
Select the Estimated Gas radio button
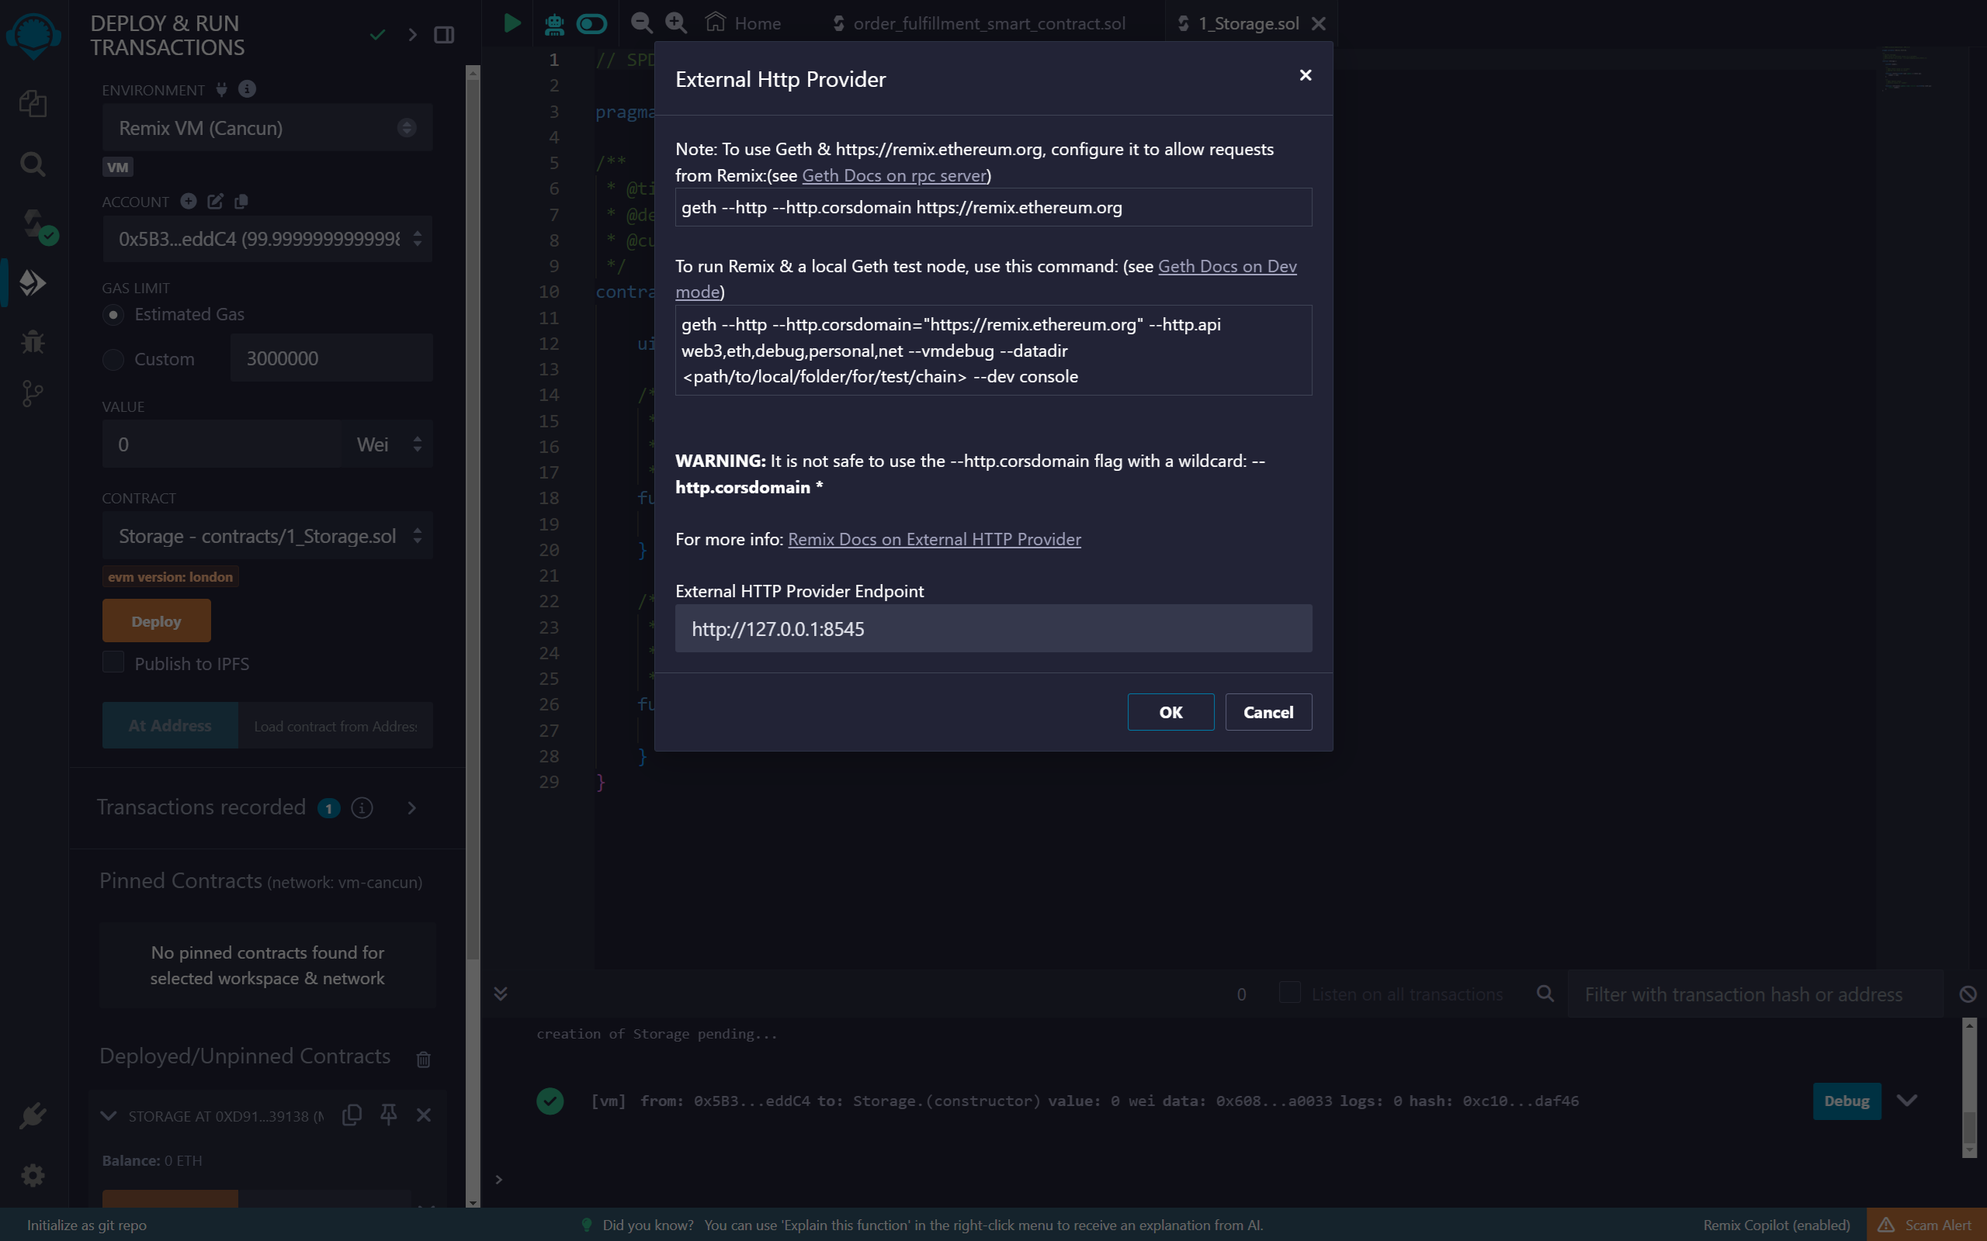point(113,314)
